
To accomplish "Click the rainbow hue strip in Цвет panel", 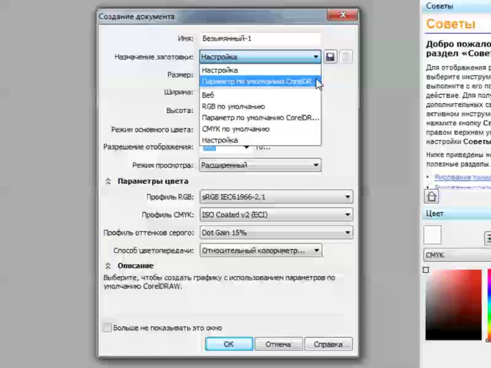I will coord(489,304).
